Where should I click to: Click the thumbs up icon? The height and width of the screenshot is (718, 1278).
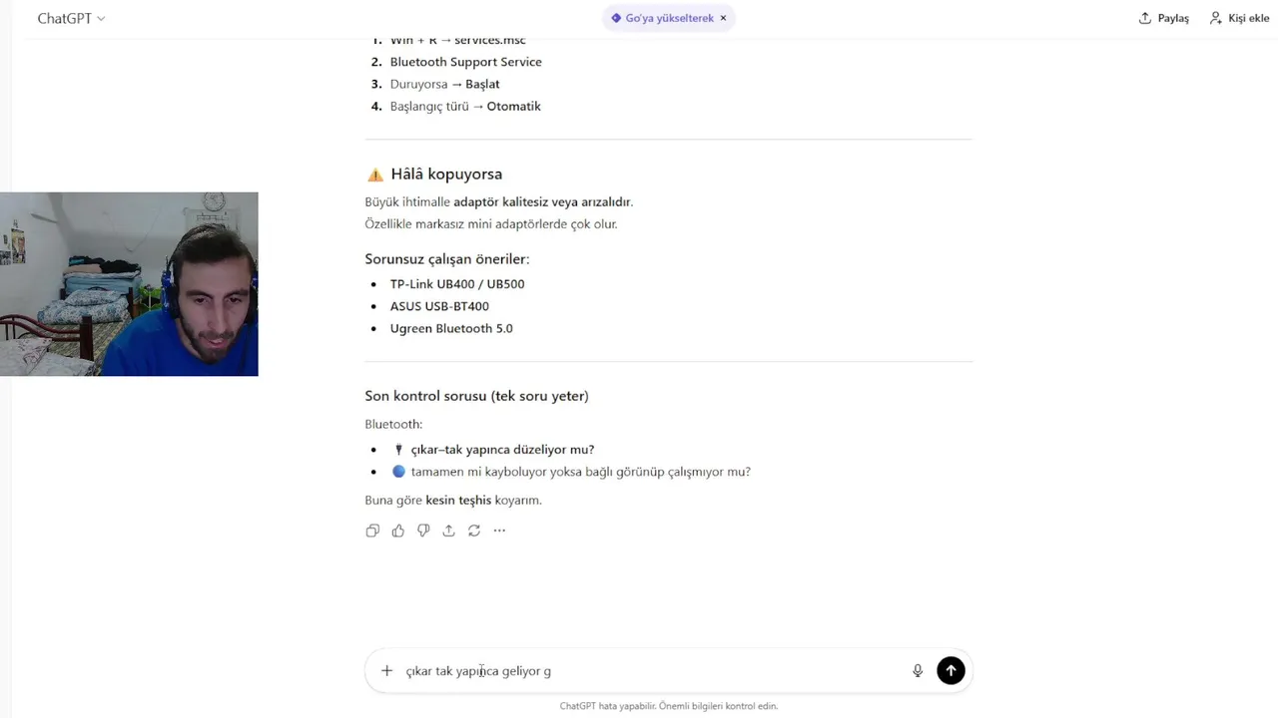(398, 531)
